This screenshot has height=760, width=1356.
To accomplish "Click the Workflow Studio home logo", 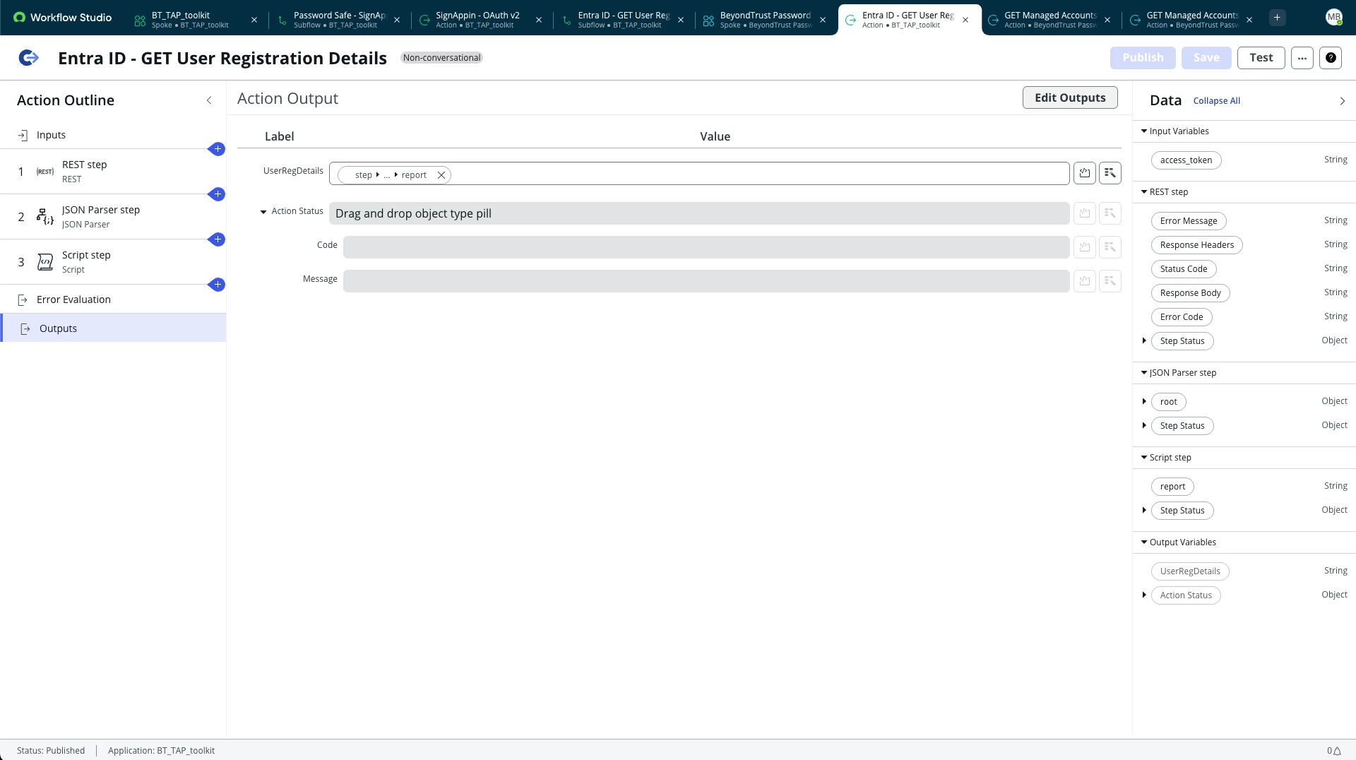I will point(62,18).
